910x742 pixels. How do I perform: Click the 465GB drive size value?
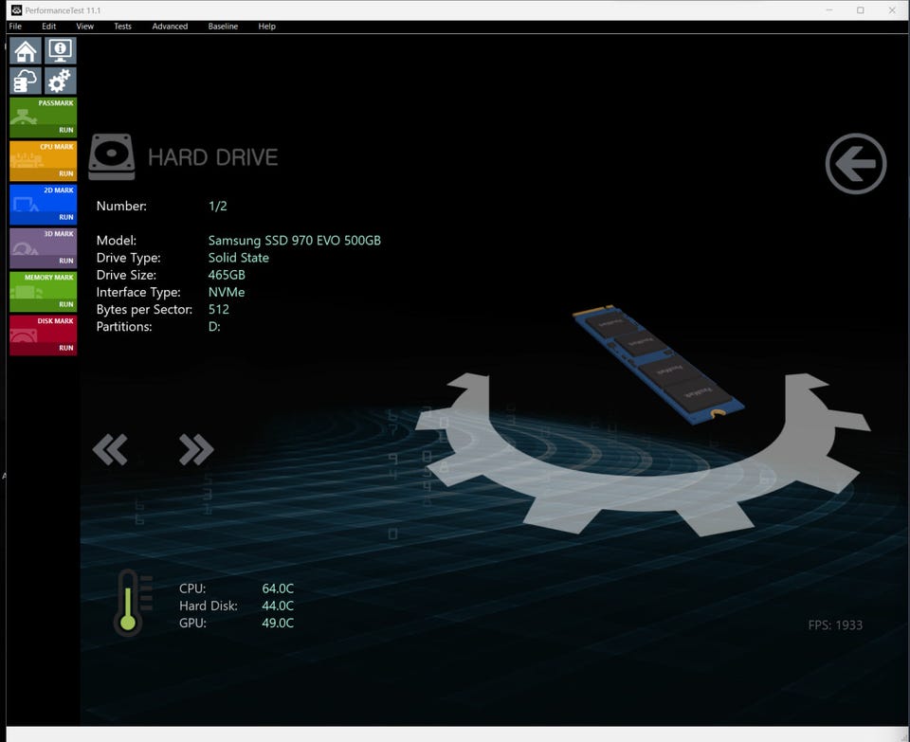(227, 275)
